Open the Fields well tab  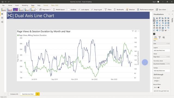[x=156, y=38]
